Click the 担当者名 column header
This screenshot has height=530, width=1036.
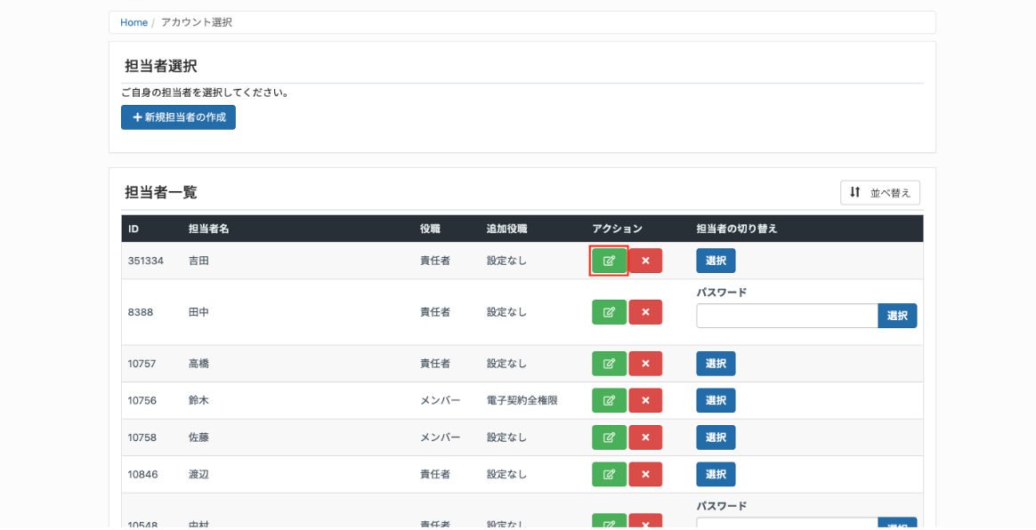[x=209, y=229]
